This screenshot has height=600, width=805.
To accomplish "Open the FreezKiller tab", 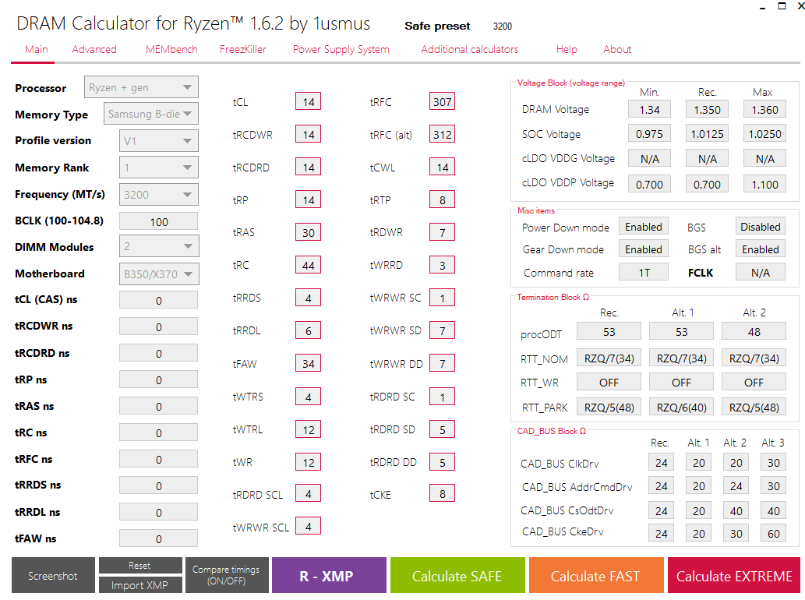I will click(243, 49).
